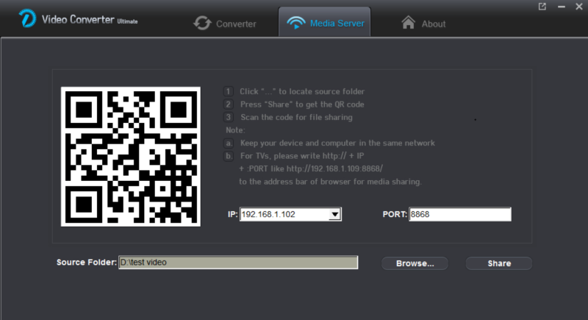Click the 'Source Folder:' label
The image size is (588, 320).
coord(87,262)
